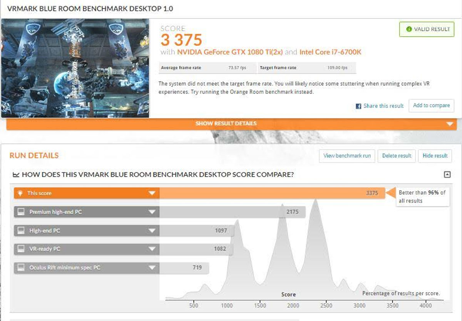This screenshot has width=462, height=321.
Task: Click the green valid result check icon
Action: point(409,29)
